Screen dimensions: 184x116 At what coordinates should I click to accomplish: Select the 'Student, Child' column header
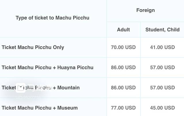tap(162, 30)
